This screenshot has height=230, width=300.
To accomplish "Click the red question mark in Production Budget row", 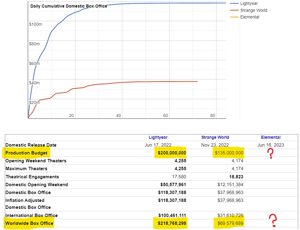I will pyautogui.click(x=271, y=154).
